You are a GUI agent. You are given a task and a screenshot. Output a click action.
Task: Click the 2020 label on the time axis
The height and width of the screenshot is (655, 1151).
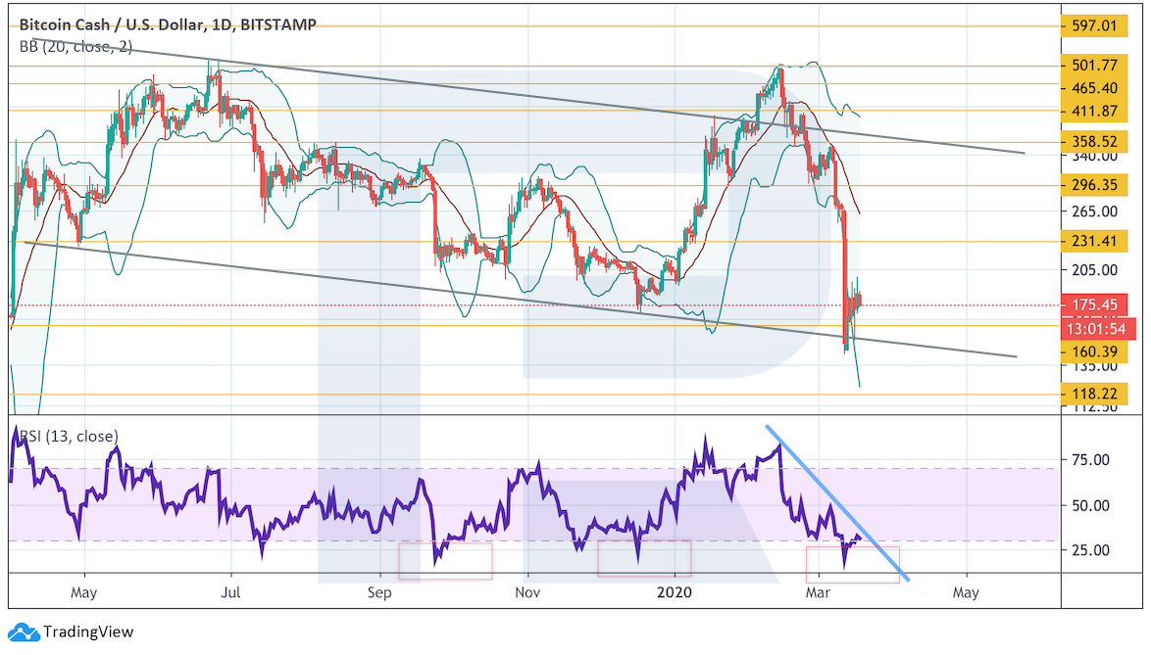tap(675, 593)
